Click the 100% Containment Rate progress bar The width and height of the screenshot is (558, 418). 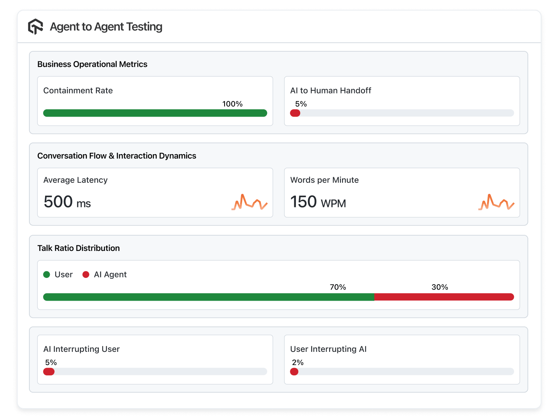155,113
